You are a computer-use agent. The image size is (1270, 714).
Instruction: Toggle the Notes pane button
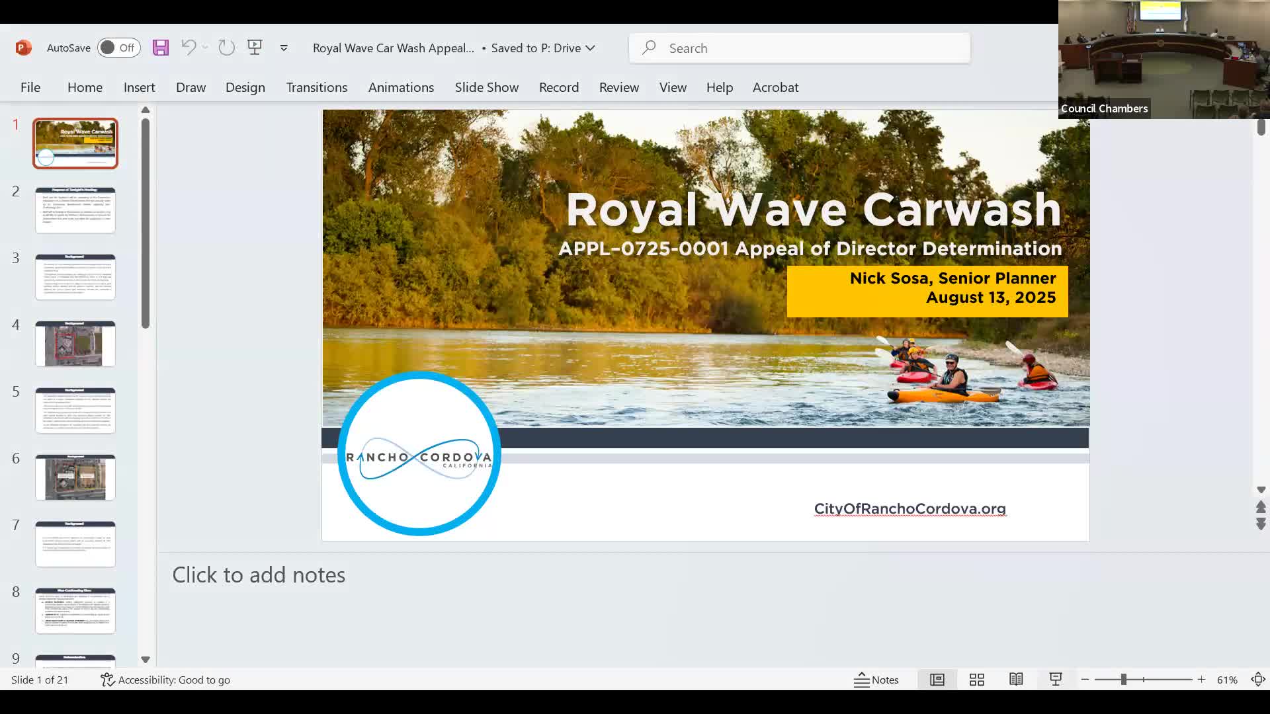coord(876,680)
